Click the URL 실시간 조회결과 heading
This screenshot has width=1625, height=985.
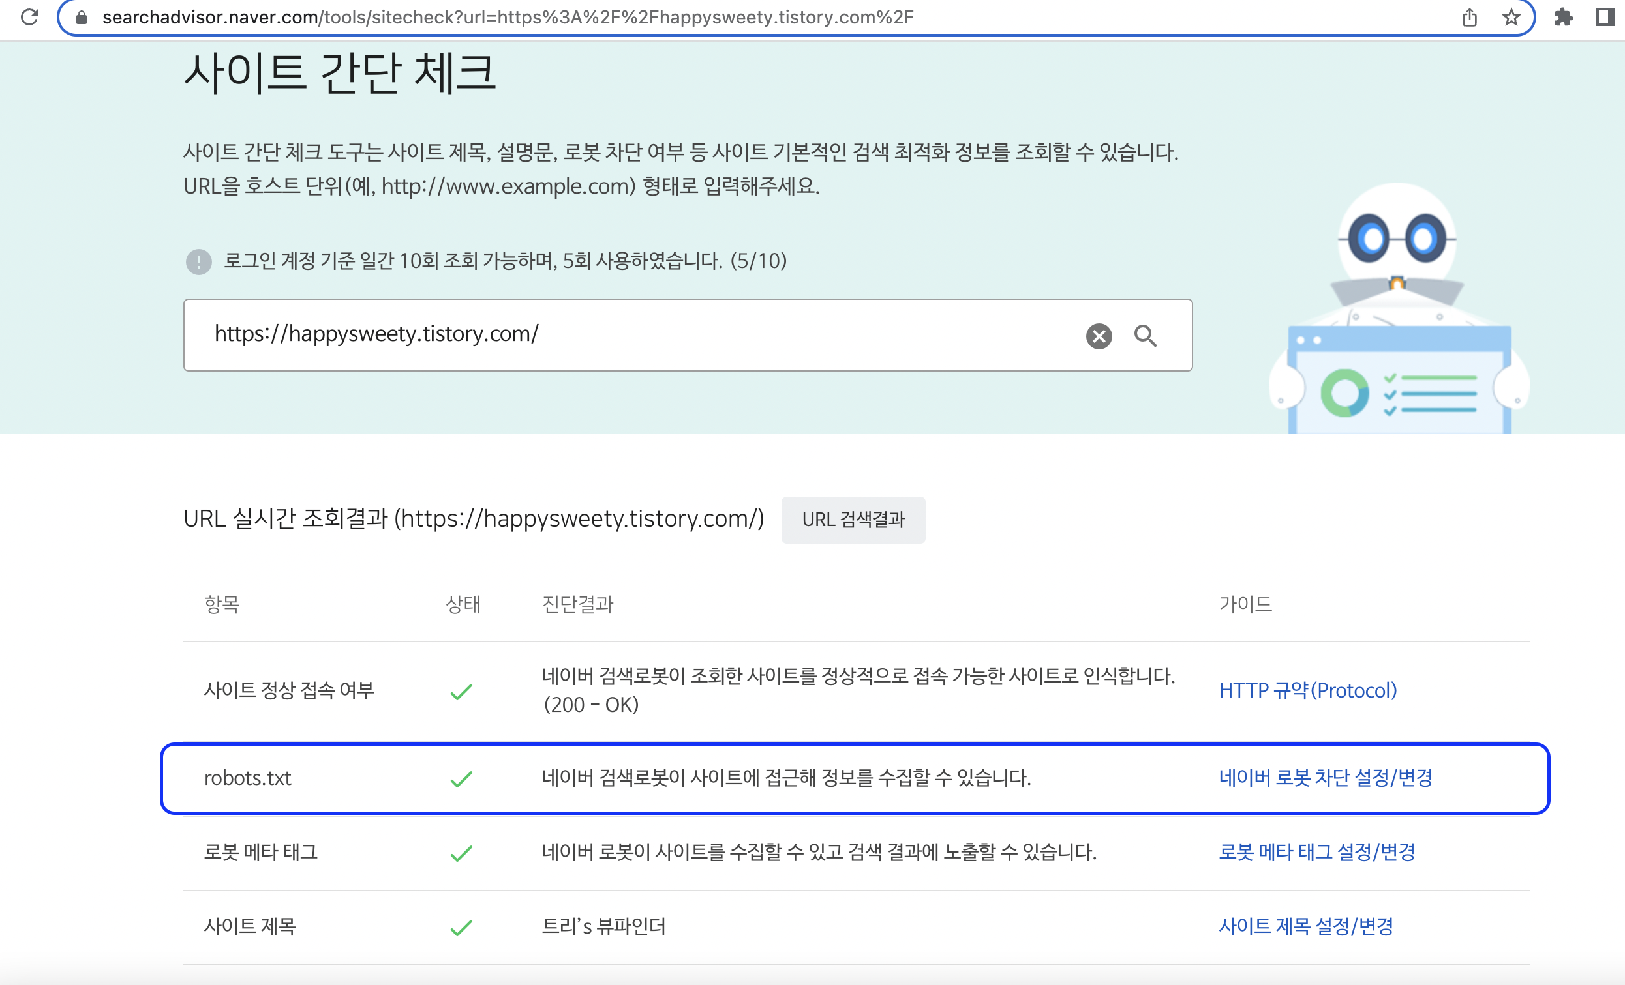tap(474, 519)
